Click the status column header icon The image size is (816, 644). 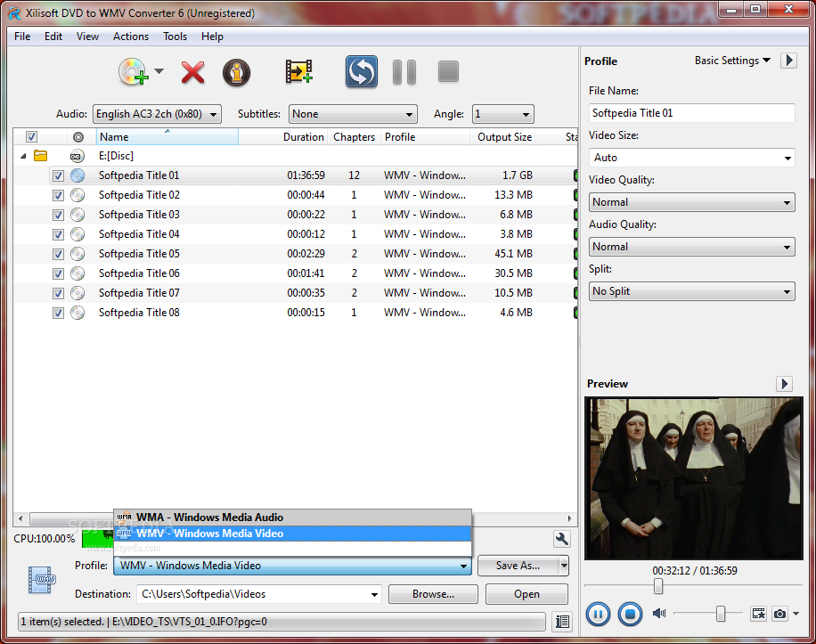(x=78, y=137)
